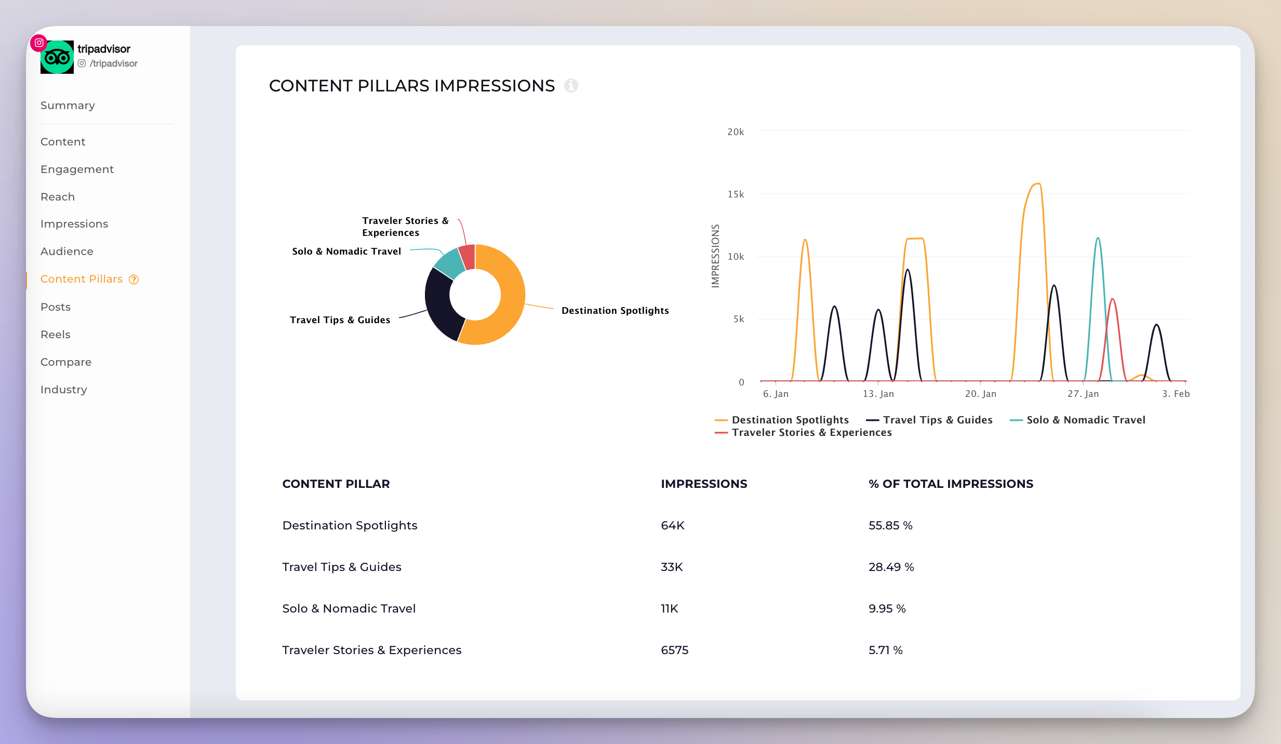
Task: Expand the Content section in sidebar
Action: [x=62, y=141]
